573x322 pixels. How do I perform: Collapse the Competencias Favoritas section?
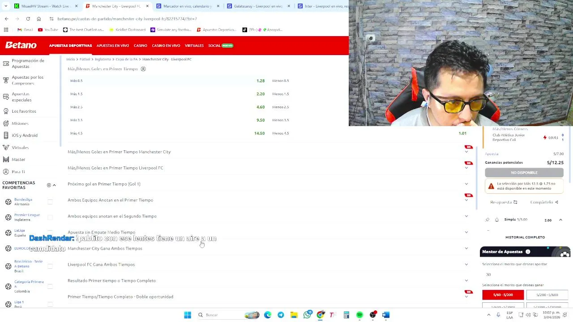tap(54, 185)
